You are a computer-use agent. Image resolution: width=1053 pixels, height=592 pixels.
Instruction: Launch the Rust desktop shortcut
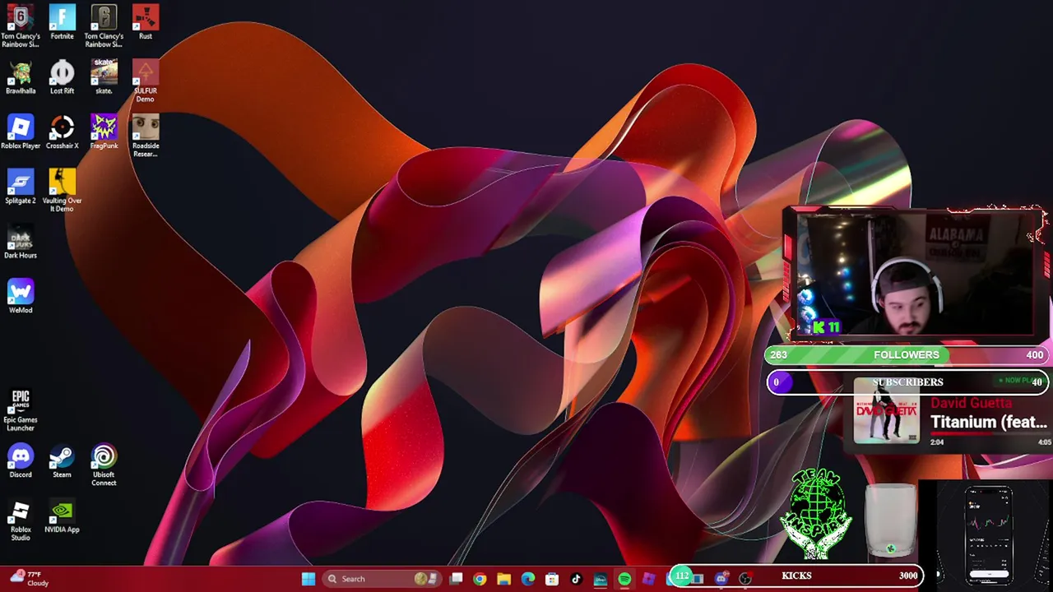[x=146, y=22]
